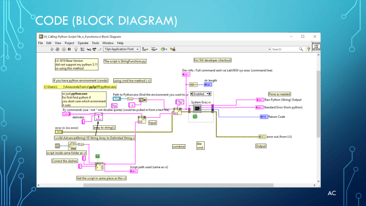Select the Raw Python Output indicator terminal
This screenshot has width=366, height=206.
[x=260, y=100]
